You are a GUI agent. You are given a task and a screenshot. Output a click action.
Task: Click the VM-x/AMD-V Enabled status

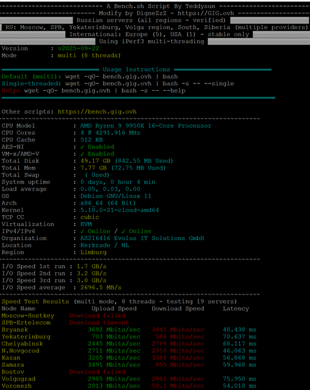(x=97, y=154)
